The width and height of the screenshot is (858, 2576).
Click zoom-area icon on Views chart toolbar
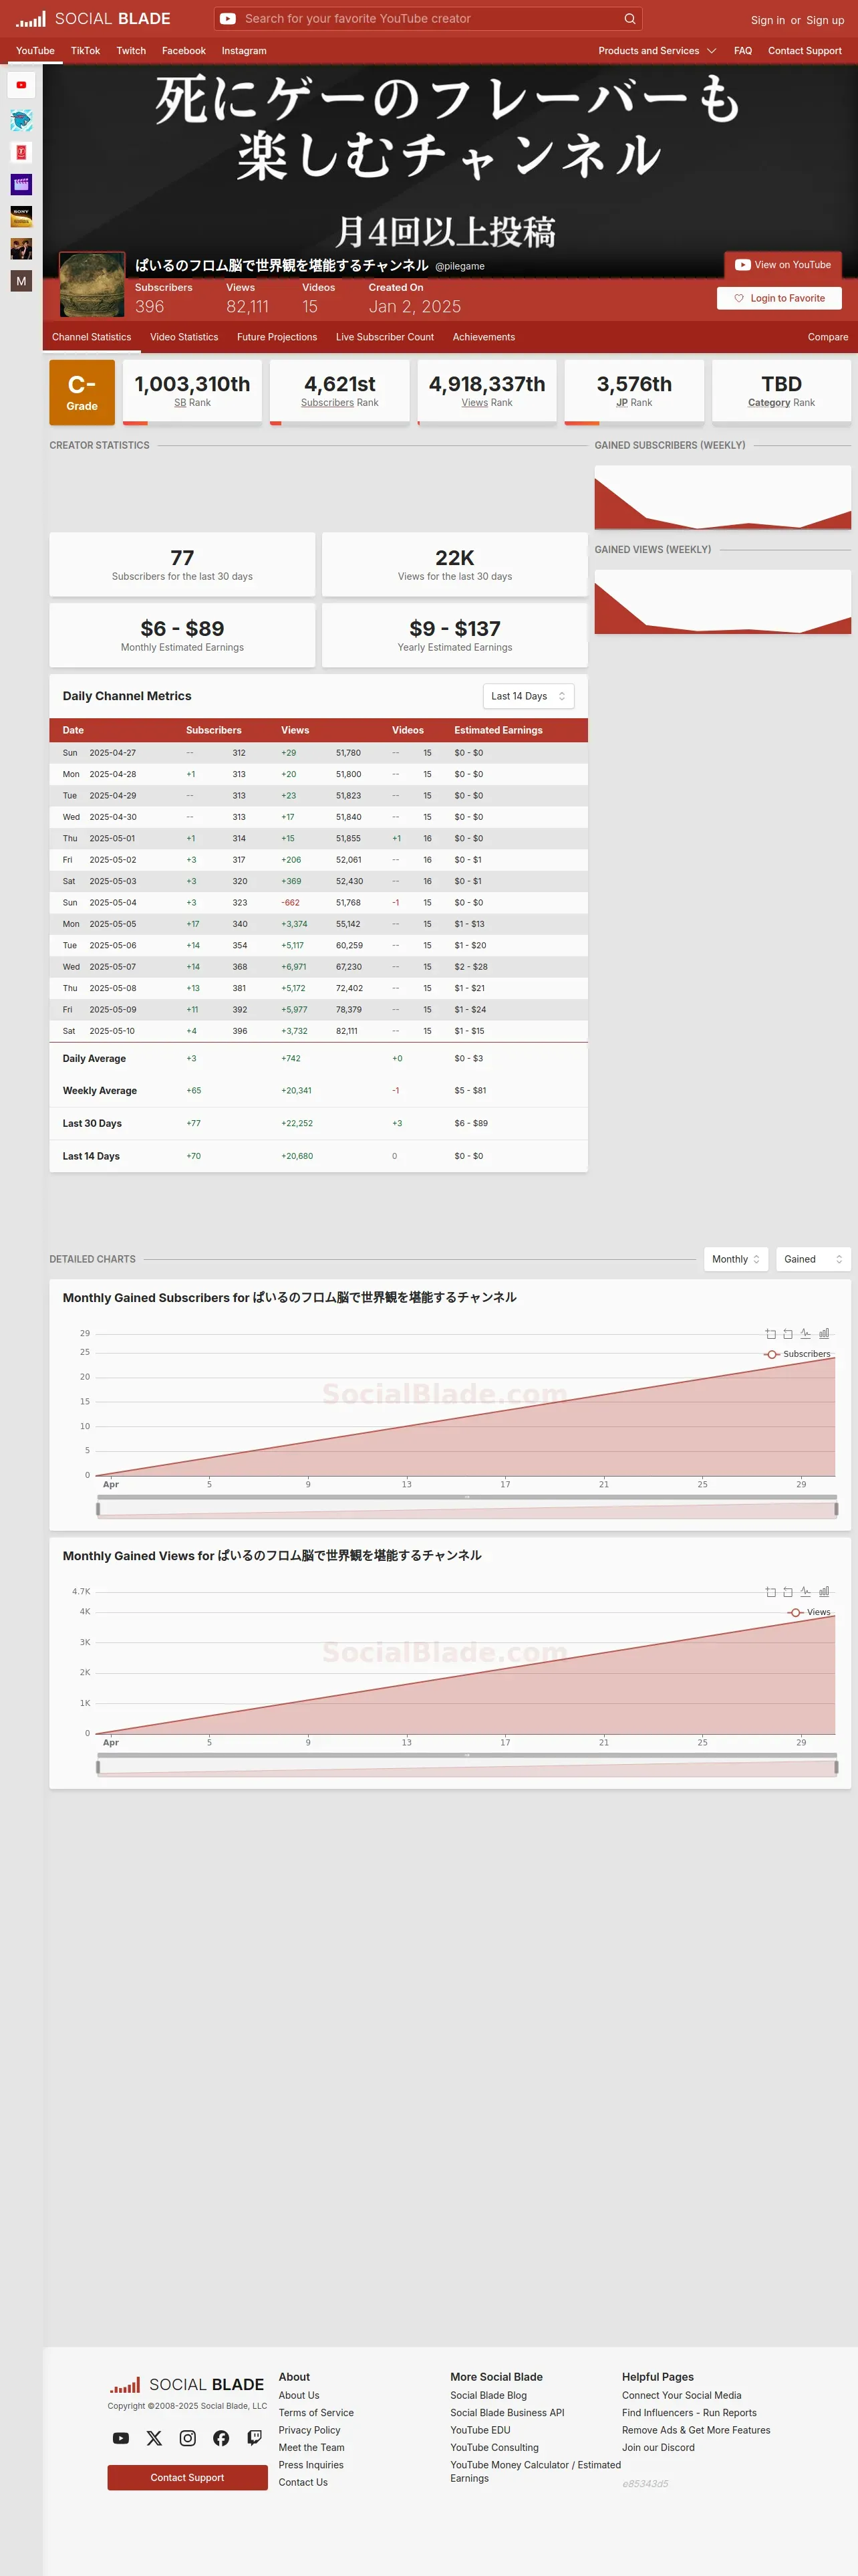770,1591
